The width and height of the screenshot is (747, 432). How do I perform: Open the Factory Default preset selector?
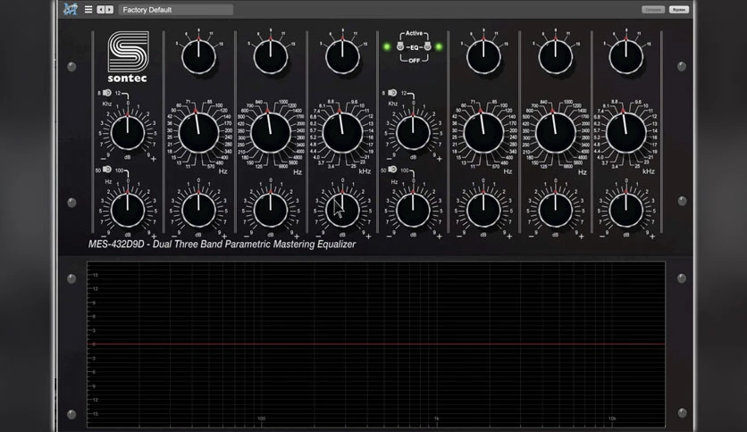click(x=176, y=10)
